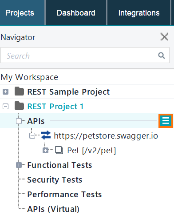174x215 pixels.
Task: Close the Navigator panel
Action: pyautogui.click(x=164, y=37)
